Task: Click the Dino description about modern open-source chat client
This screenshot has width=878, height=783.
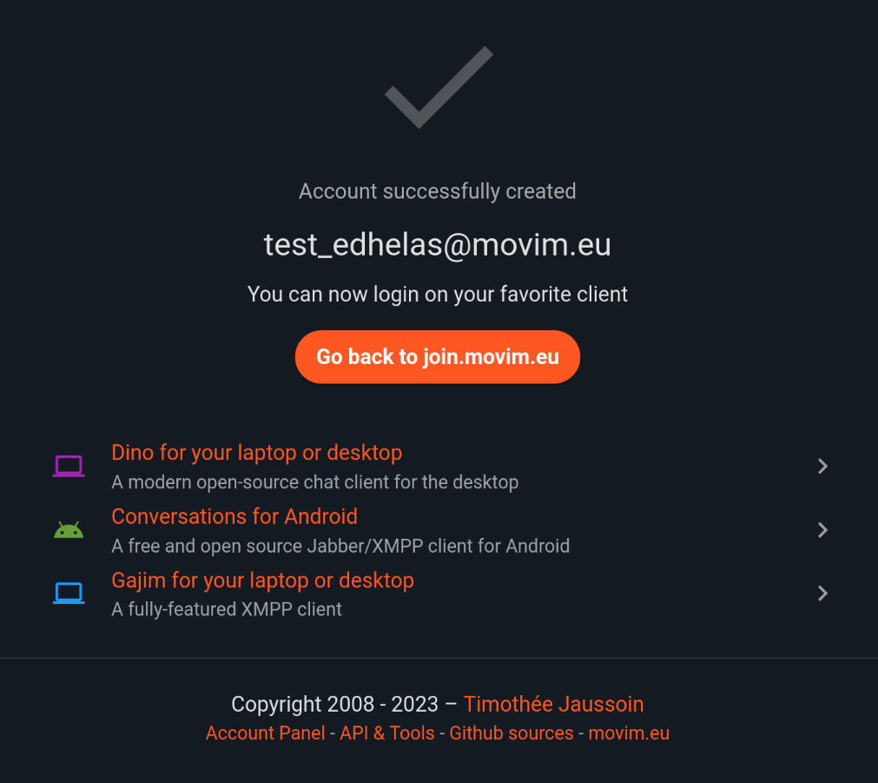Action: click(x=314, y=482)
